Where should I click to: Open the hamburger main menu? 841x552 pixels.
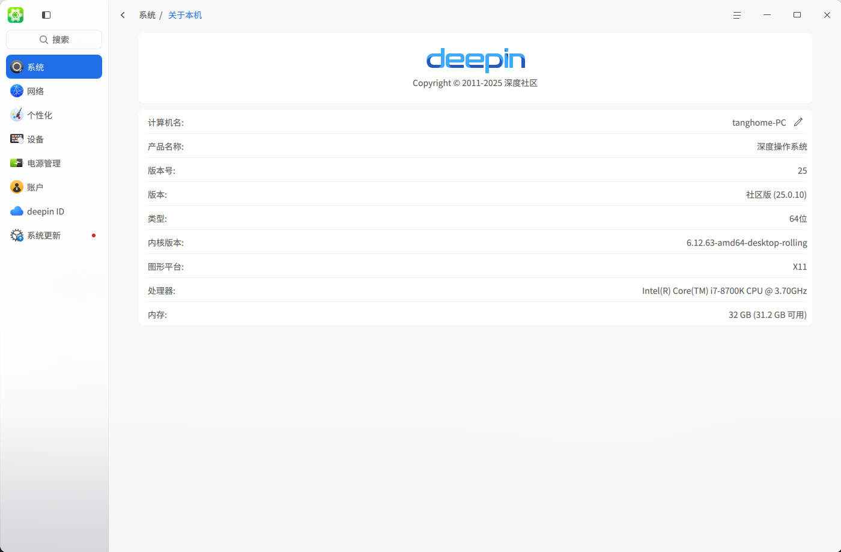737,15
